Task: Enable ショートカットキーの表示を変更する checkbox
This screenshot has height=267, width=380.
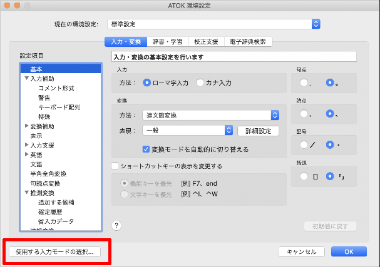Action: (x=115, y=166)
